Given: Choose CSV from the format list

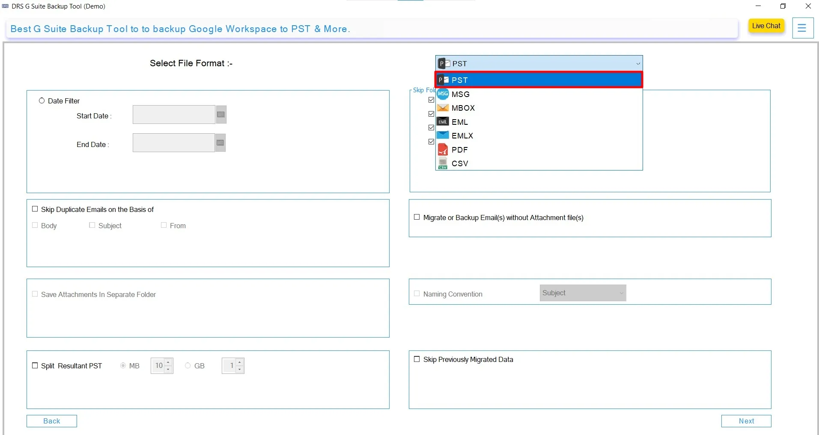Looking at the screenshot, I should (x=539, y=163).
